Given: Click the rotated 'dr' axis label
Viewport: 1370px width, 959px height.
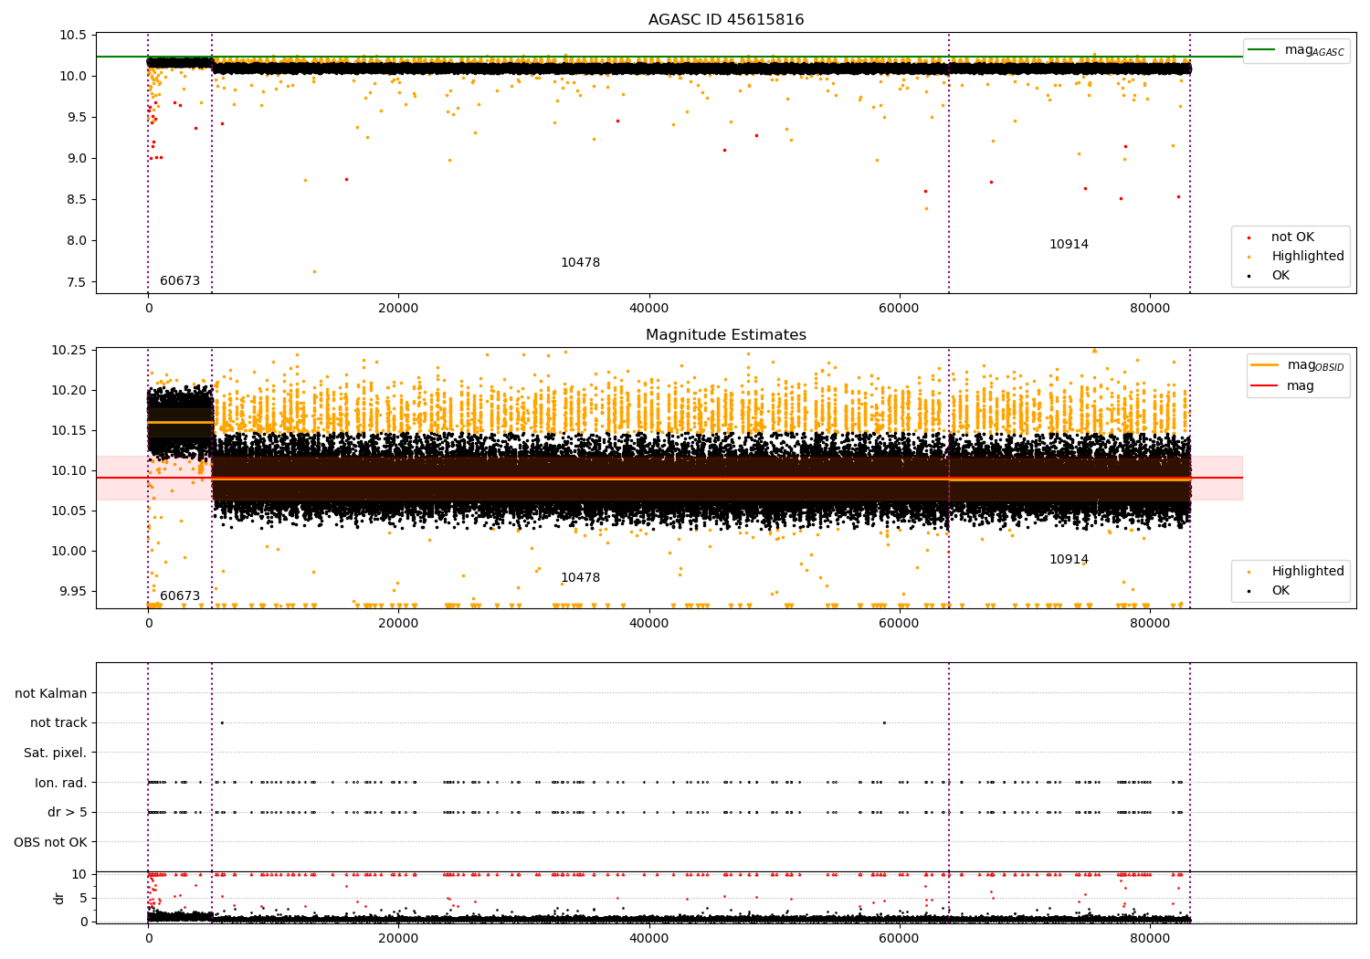Looking at the screenshot, I should click(x=59, y=898).
